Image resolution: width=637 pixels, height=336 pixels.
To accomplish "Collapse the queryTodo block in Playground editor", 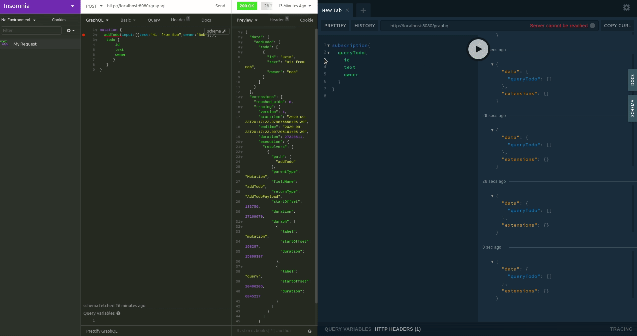I will point(328,53).
